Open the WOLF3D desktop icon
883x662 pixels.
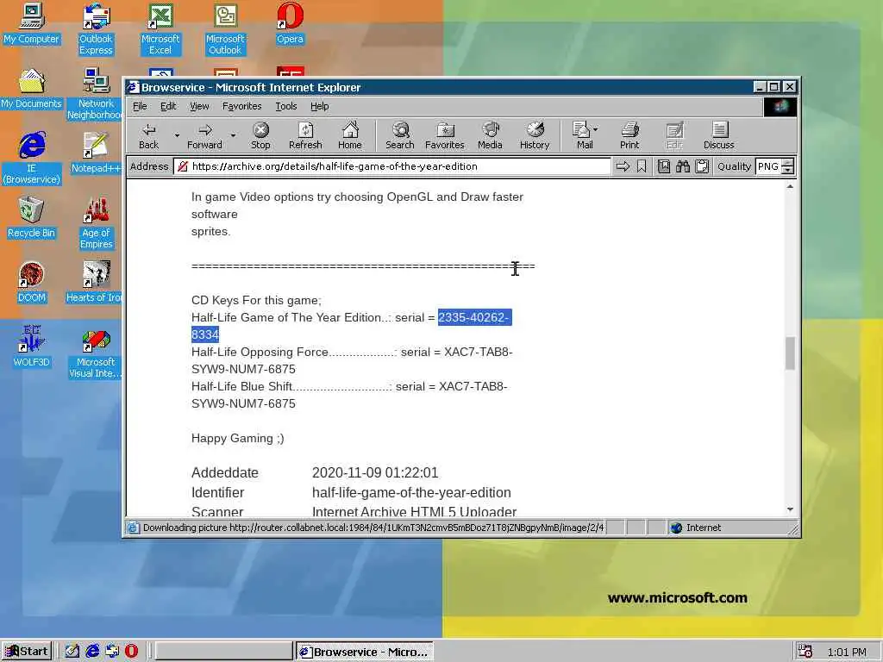tap(31, 347)
